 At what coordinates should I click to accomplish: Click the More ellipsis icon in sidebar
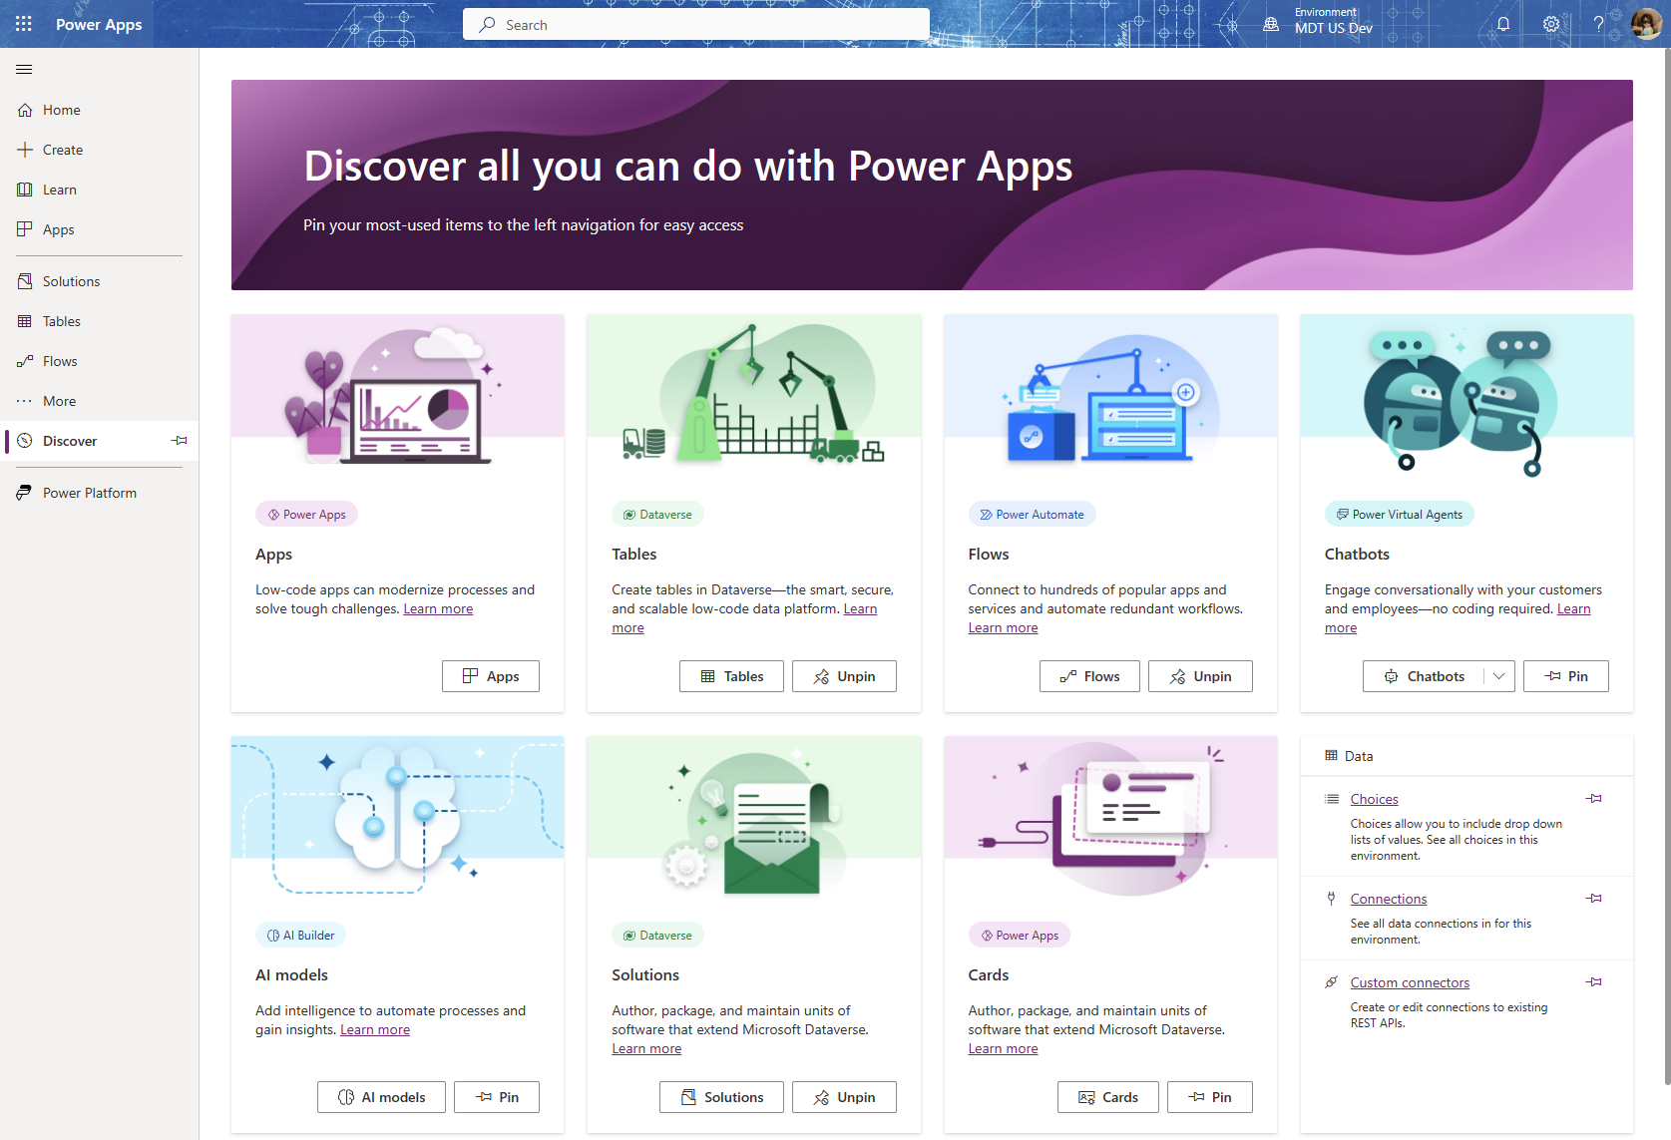(x=25, y=401)
